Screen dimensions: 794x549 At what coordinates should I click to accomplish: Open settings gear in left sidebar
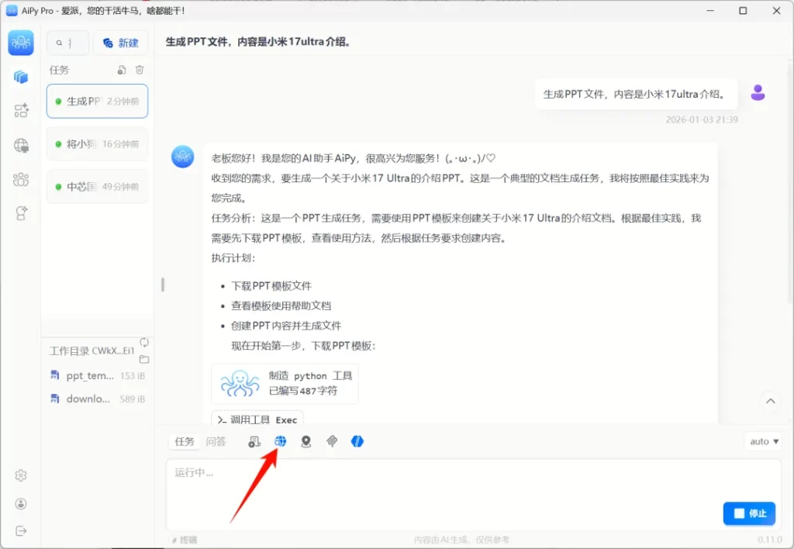tap(21, 475)
